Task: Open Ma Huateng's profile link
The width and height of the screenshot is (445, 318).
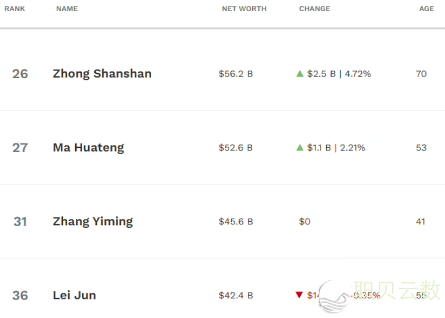Action: (x=88, y=148)
